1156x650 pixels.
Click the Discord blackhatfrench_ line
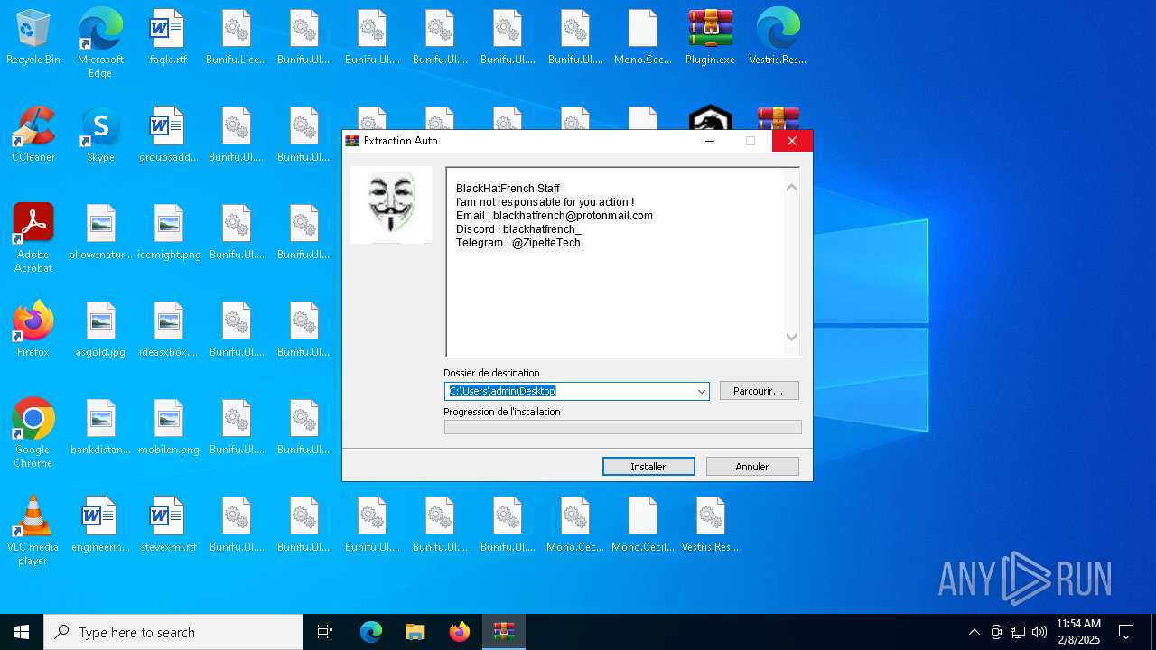click(x=518, y=229)
